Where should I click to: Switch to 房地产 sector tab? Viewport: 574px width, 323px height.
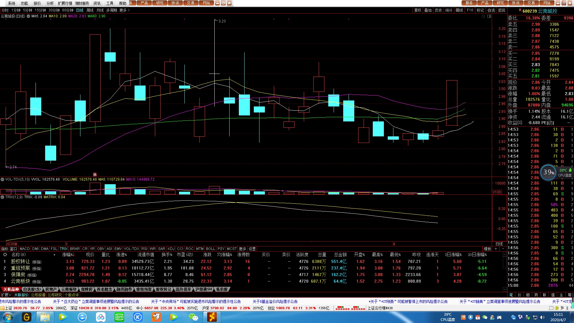[51, 289]
